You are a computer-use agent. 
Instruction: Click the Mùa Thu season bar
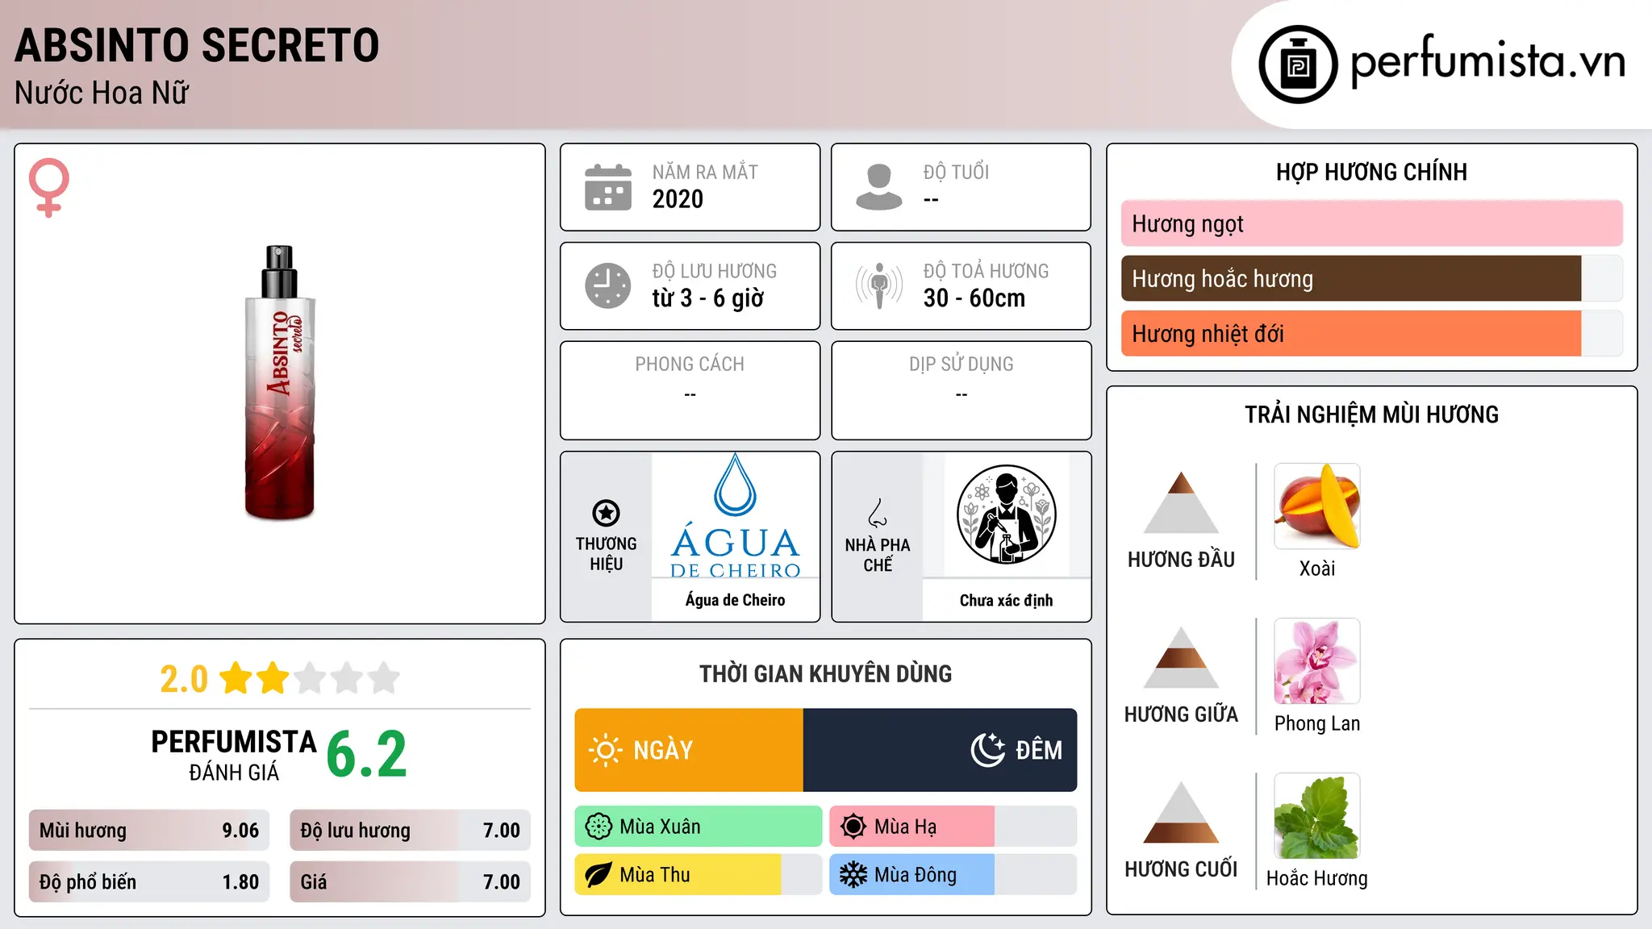699,875
